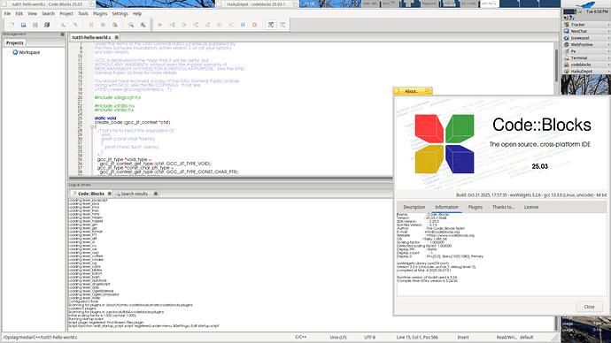The height and width of the screenshot is (343, 611).
Task: Close the tut01-hello-world.c editor tab
Action: tap(117, 37)
